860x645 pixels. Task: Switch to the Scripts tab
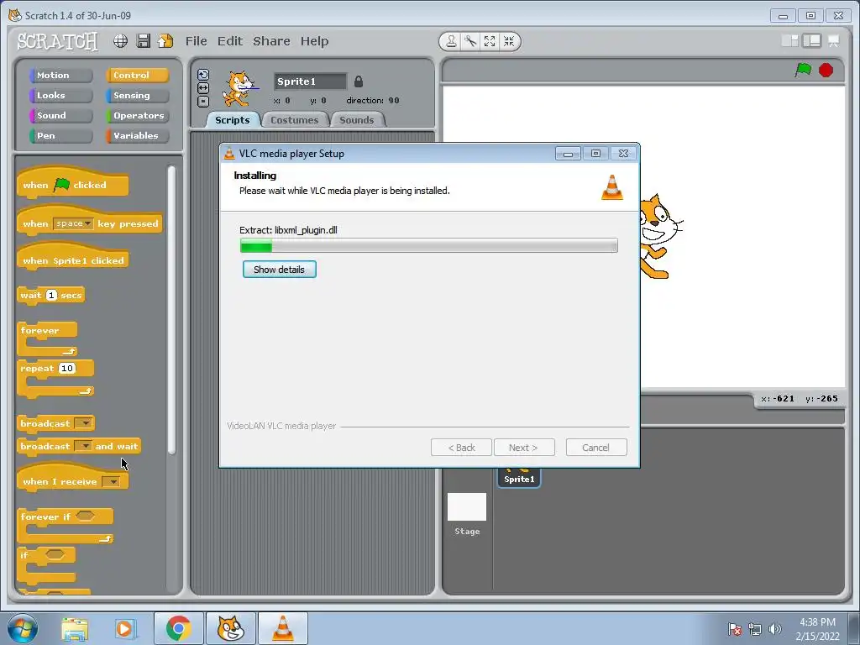(233, 119)
